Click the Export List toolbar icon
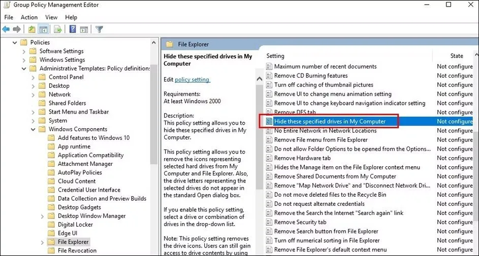 (58, 29)
